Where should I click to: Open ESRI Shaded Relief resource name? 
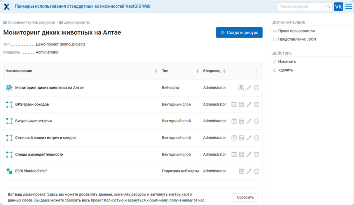31,171
